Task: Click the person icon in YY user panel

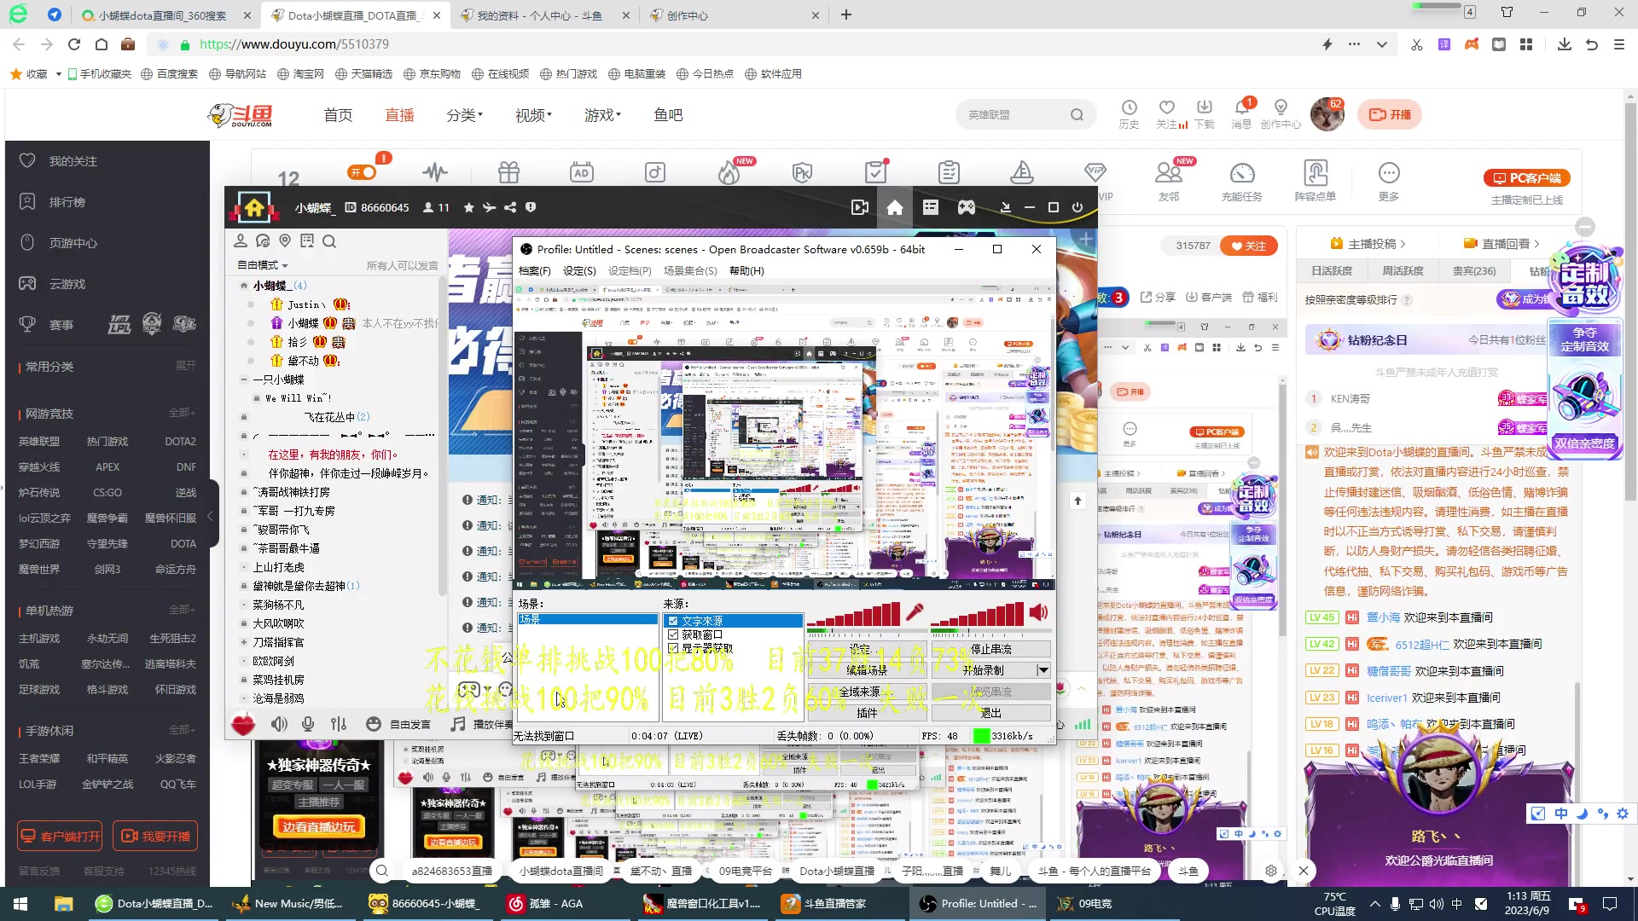Action: click(x=241, y=241)
